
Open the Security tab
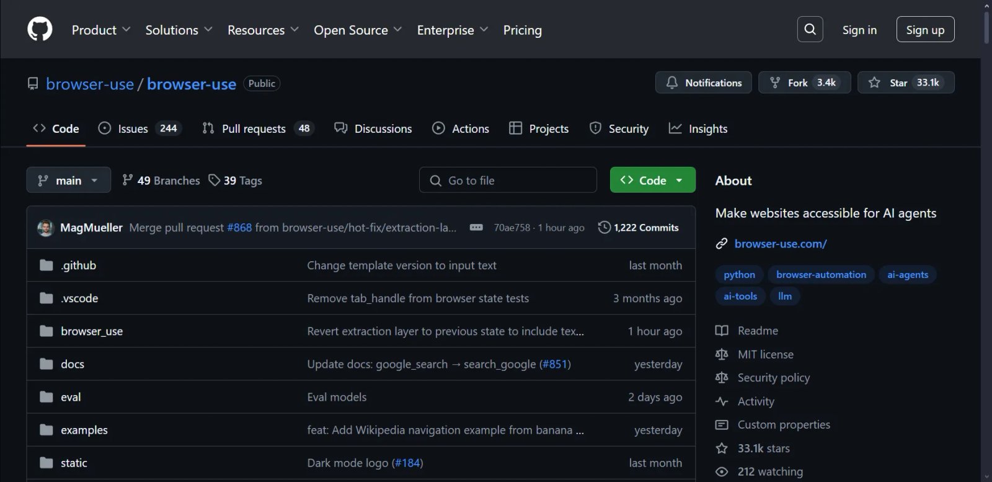point(619,128)
